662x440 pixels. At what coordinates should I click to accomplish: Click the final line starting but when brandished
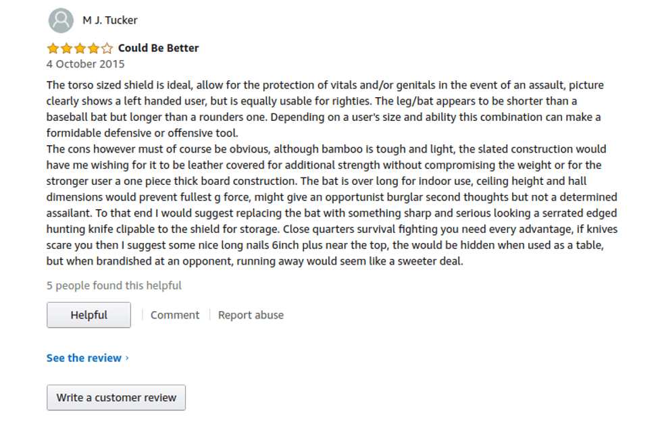click(x=254, y=261)
